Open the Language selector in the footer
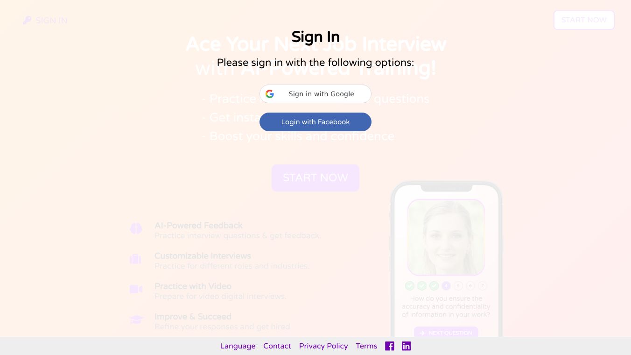631x355 pixels. (x=238, y=346)
